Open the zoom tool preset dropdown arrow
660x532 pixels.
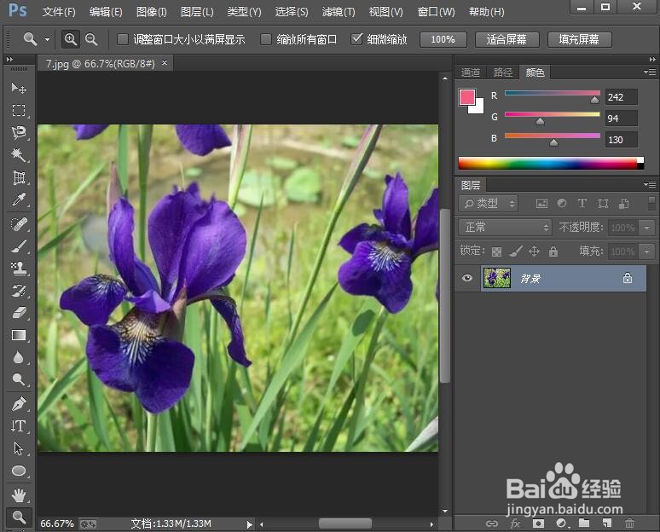coord(48,39)
